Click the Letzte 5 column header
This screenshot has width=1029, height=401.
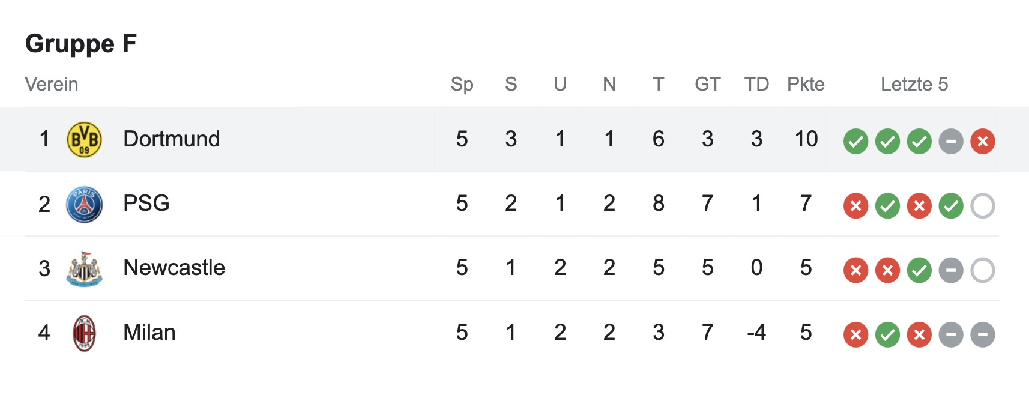point(914,84)
